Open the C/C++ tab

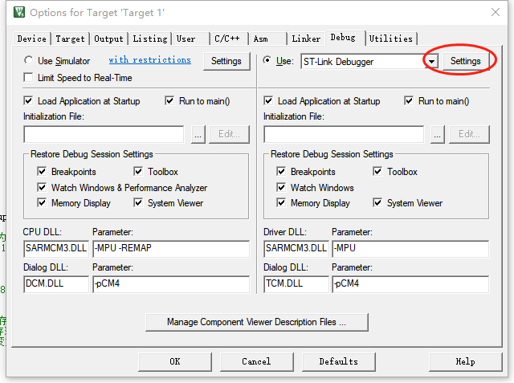229,39
